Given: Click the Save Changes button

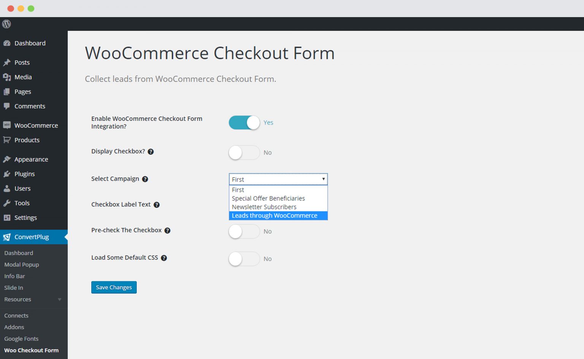Looking at the screenshot, I should tap(114, 287).
